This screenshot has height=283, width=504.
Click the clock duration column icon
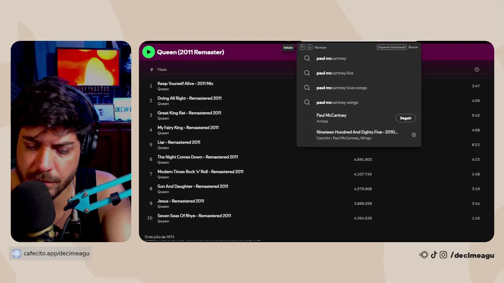[477, 70]
